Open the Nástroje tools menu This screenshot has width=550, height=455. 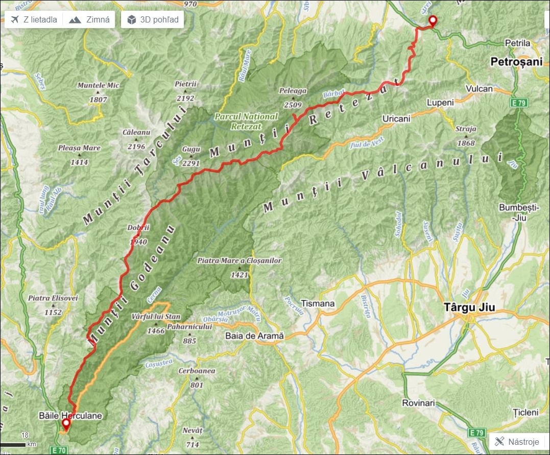coord(517,441)
